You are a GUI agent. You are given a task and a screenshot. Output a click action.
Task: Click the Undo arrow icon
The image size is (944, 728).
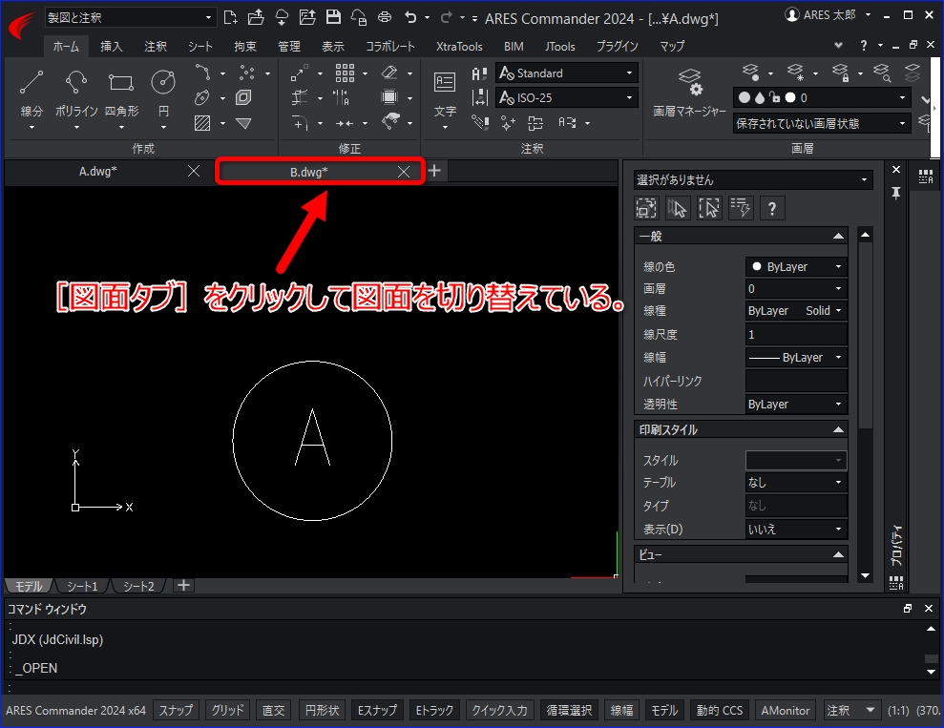point(410,17)
